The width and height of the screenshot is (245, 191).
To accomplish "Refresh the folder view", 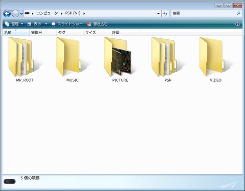I will tap(165, 14).
